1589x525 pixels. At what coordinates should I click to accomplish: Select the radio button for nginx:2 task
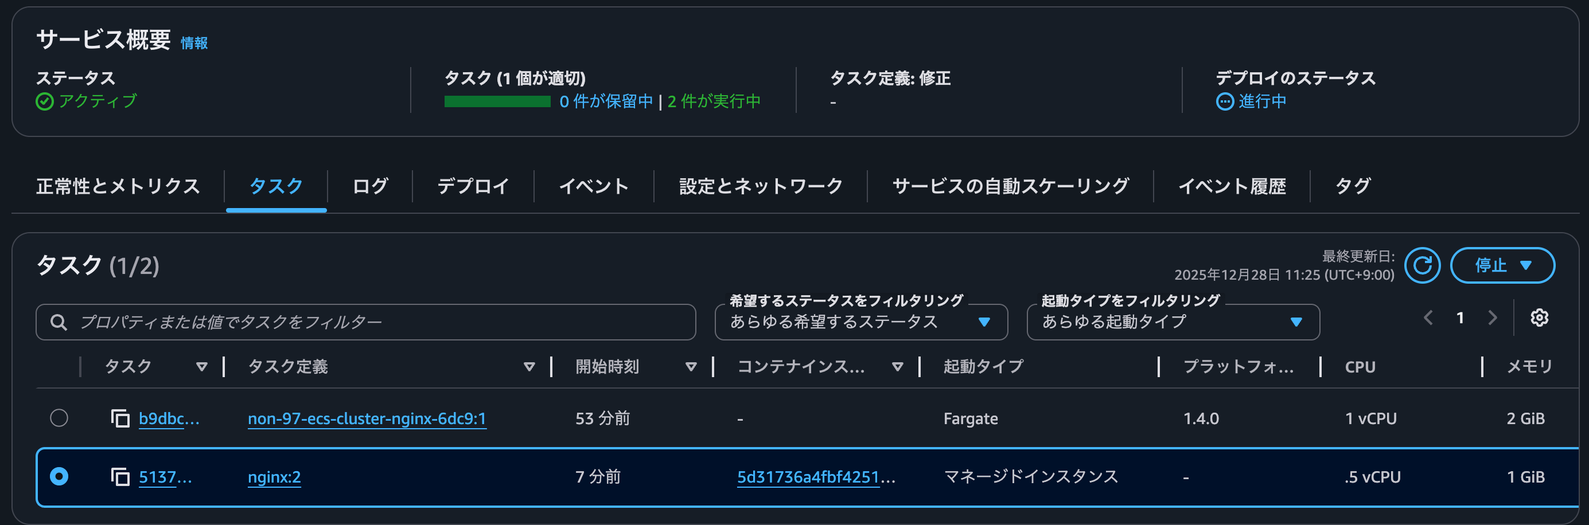coord(59,476)
